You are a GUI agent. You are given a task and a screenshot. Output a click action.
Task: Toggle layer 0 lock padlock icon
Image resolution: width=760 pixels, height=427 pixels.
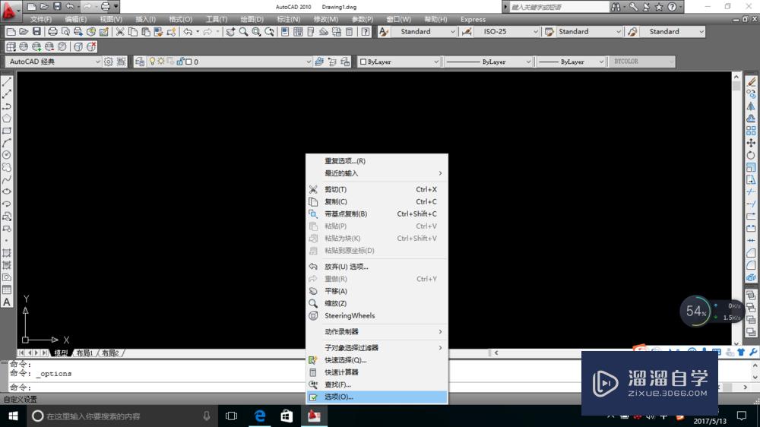point(180,62)
